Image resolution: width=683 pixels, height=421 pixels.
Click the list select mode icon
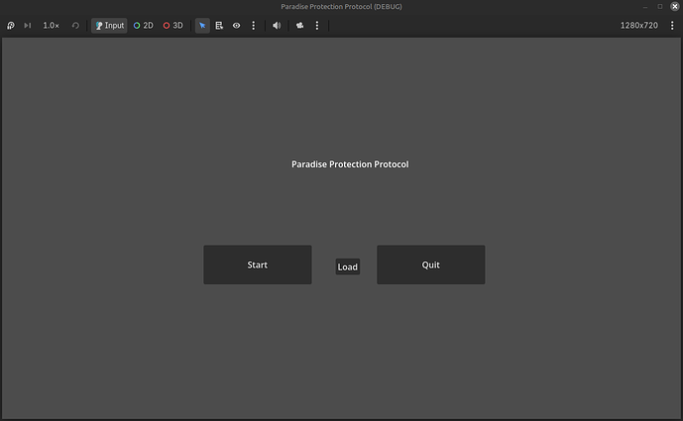(x=219, y=26)
